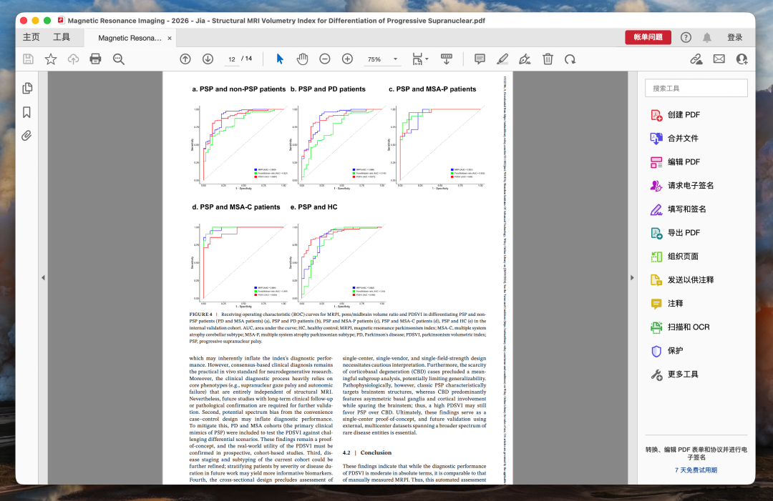This screenshot has width=773, height=501.
Task: Click the 登录 sign-in button
Action: point(735,37)
